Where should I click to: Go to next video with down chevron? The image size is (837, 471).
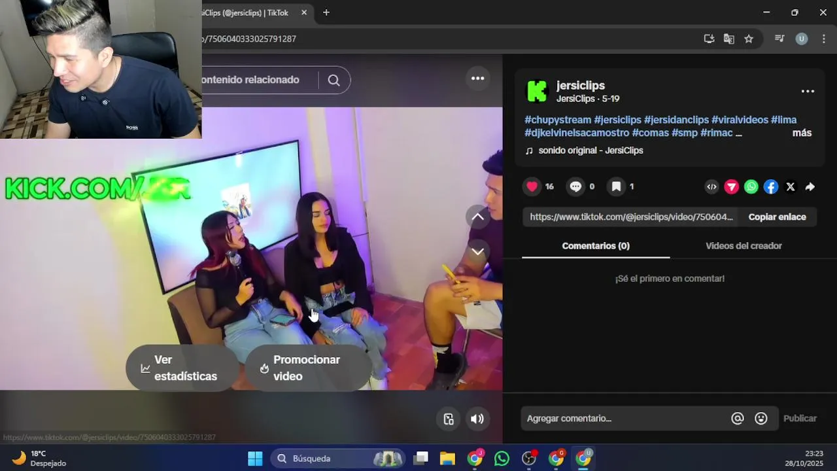(x=478, y=252)
